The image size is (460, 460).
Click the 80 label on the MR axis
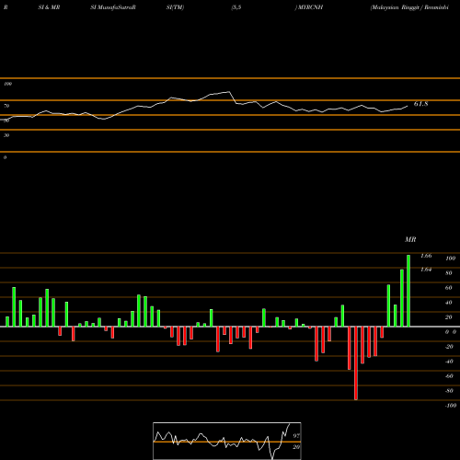[x=449, y=273]
